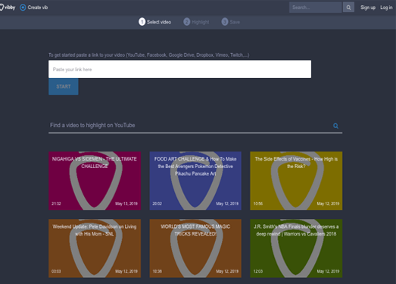The image size is (396, 284).
Task: Focus the top Search field
Action: pyautogui.click(x=316, y=8)
